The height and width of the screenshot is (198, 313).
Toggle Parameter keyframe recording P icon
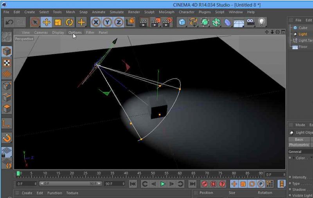tap(261, 184)
